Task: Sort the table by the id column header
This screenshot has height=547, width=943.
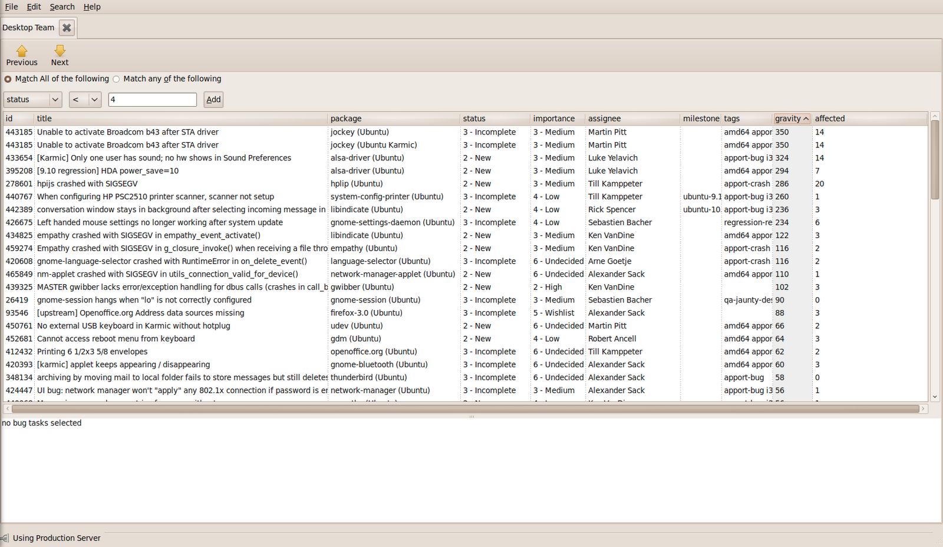Action: pos(19,118)
